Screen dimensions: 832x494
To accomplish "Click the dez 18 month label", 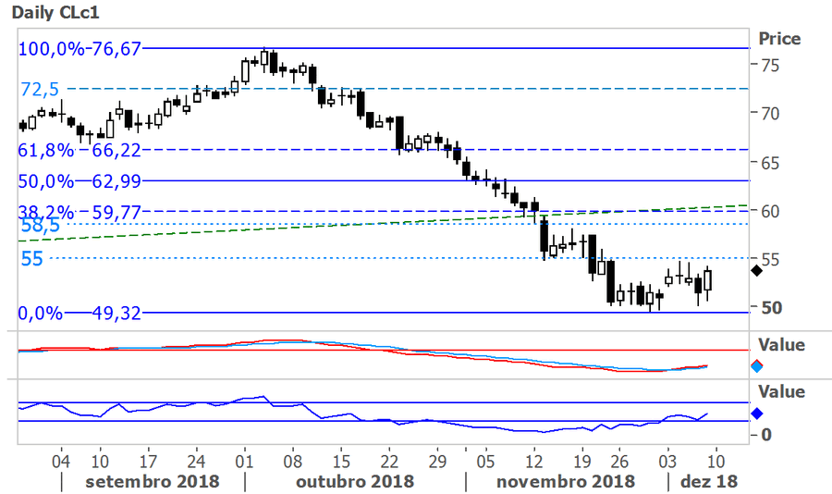I will (709, 481).
